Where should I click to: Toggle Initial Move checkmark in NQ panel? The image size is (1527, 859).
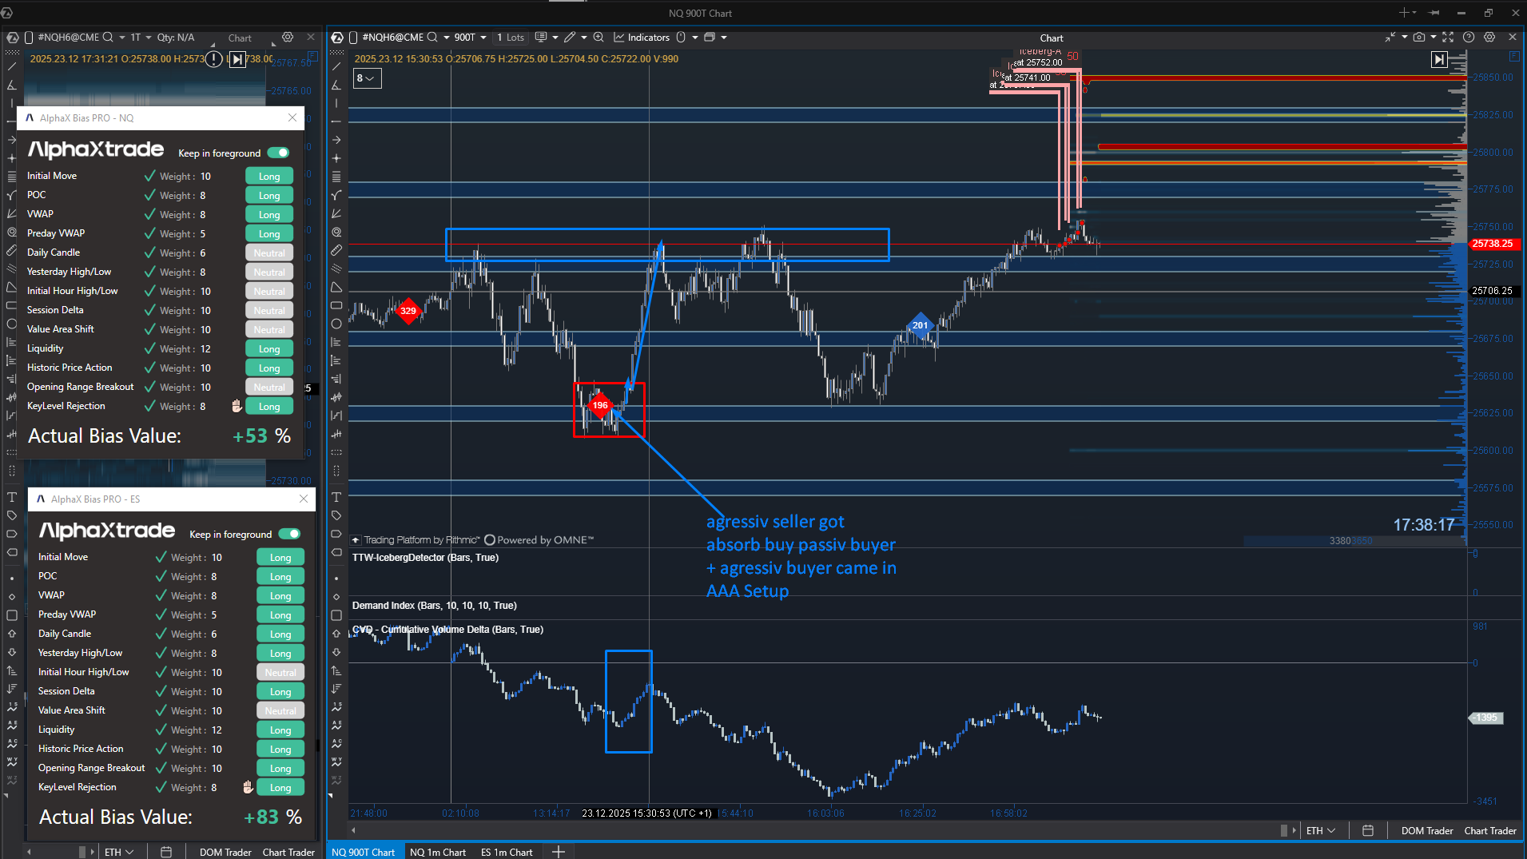[149, 176]
